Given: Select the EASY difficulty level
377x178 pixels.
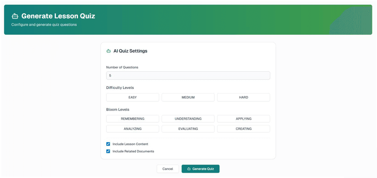Looking at the screenshot, I should [x=133, y=97].
